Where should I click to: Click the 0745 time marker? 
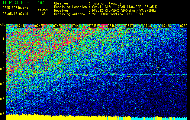pos(93,26)
